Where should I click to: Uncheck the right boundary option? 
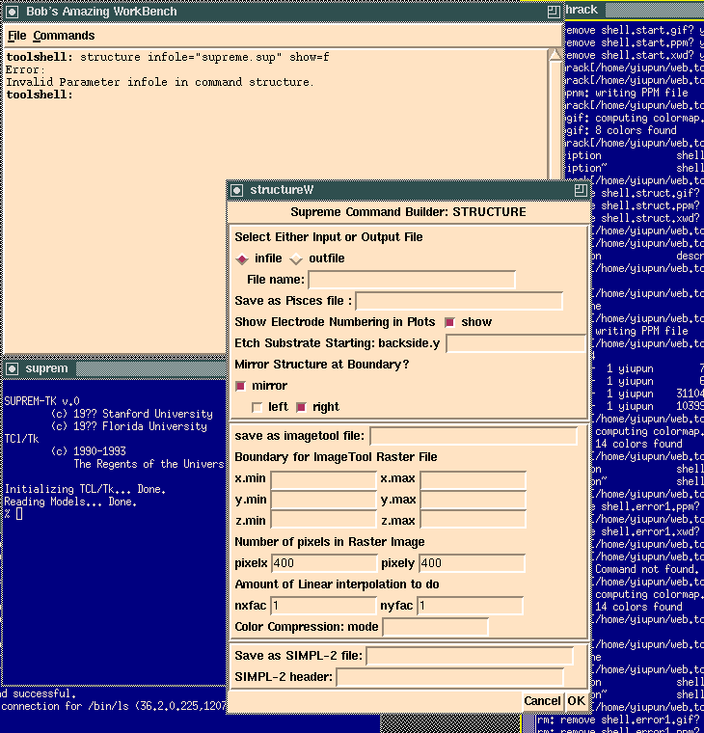(301, 407)
